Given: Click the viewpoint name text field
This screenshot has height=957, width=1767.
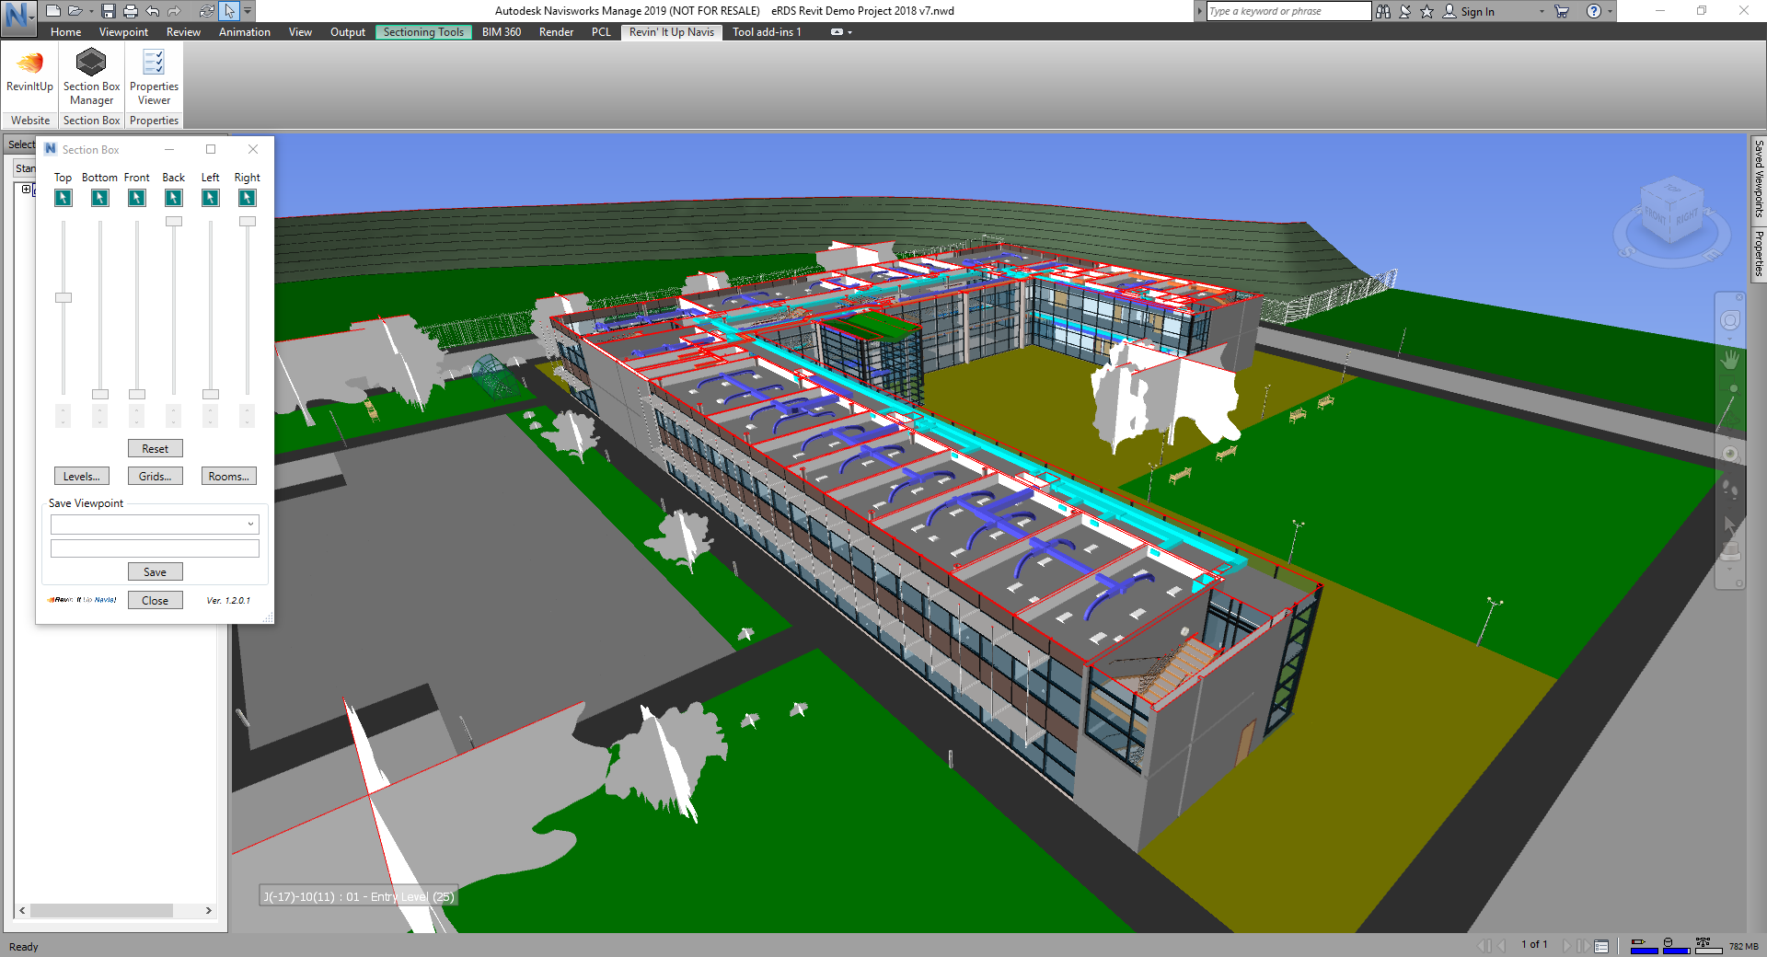Looking at the screenshot, I should pos(155,548).
